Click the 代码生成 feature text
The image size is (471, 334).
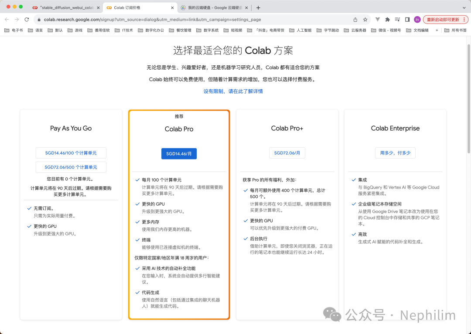150,293
